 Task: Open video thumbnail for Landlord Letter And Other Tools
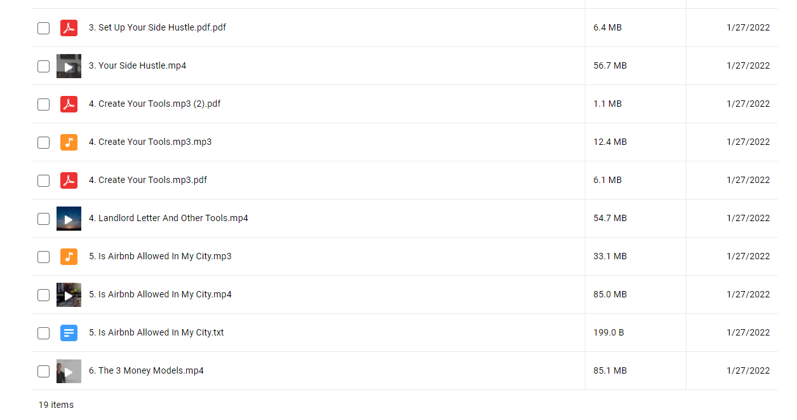(69, 219)
